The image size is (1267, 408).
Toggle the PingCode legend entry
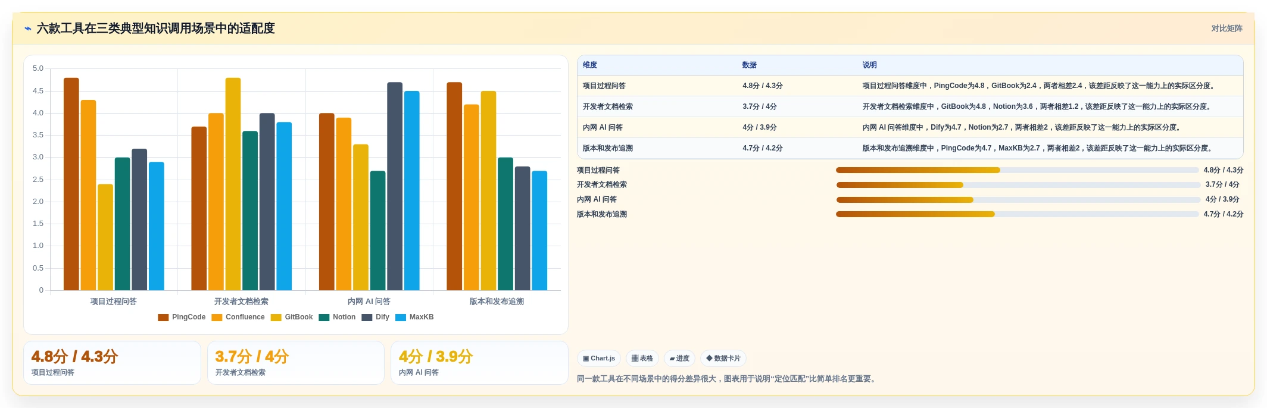click(x=182, y=318)
